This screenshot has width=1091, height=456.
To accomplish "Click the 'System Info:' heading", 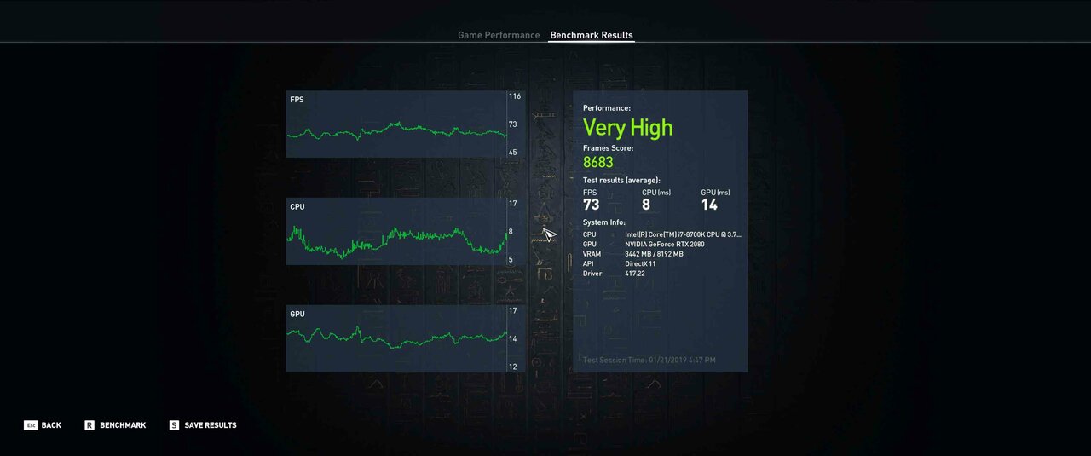I will [604, 222].
